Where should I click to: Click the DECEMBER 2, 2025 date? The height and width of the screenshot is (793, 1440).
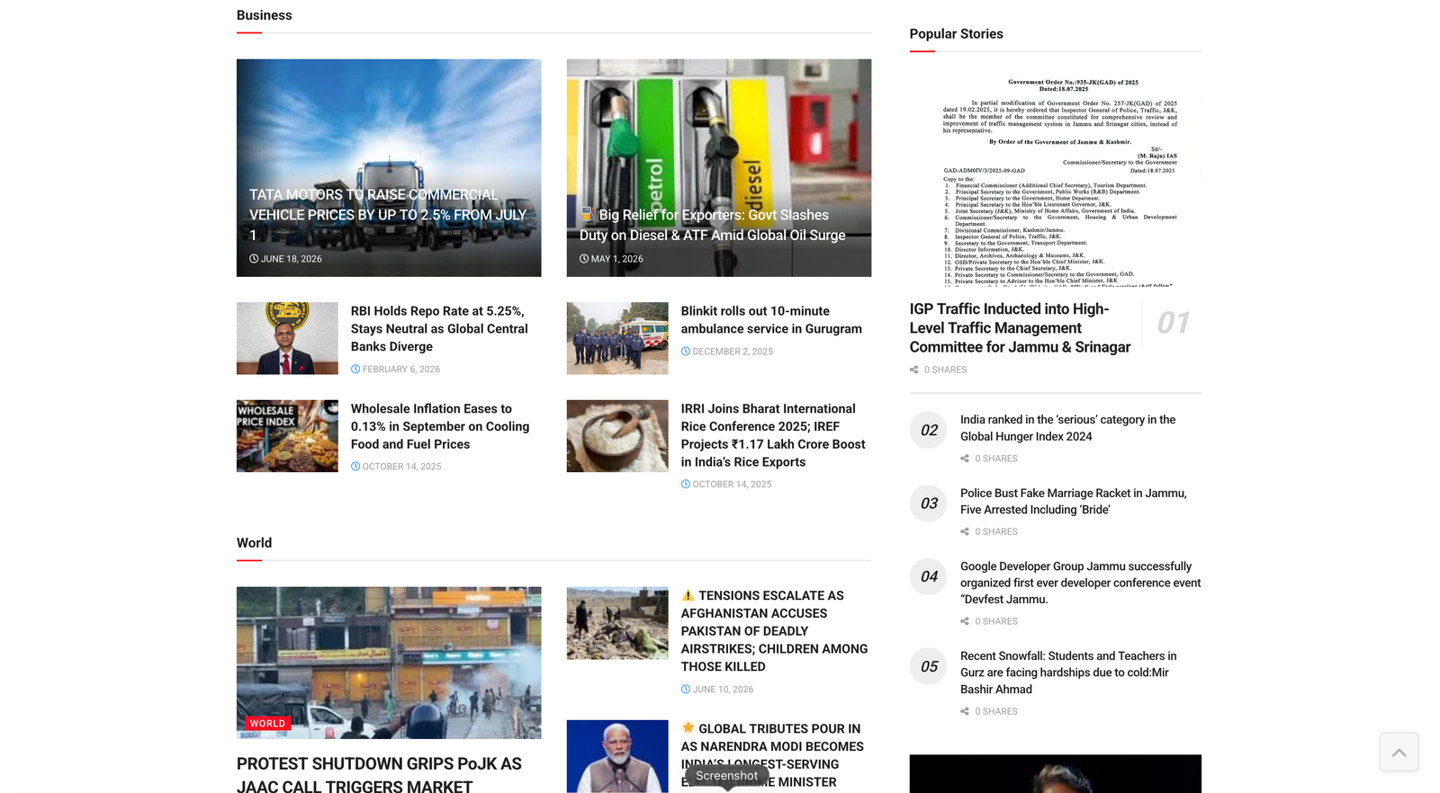tap(733, 352)
